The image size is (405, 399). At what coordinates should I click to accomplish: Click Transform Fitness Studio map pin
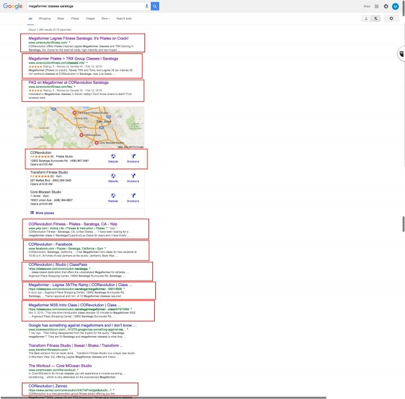point(74,113)
